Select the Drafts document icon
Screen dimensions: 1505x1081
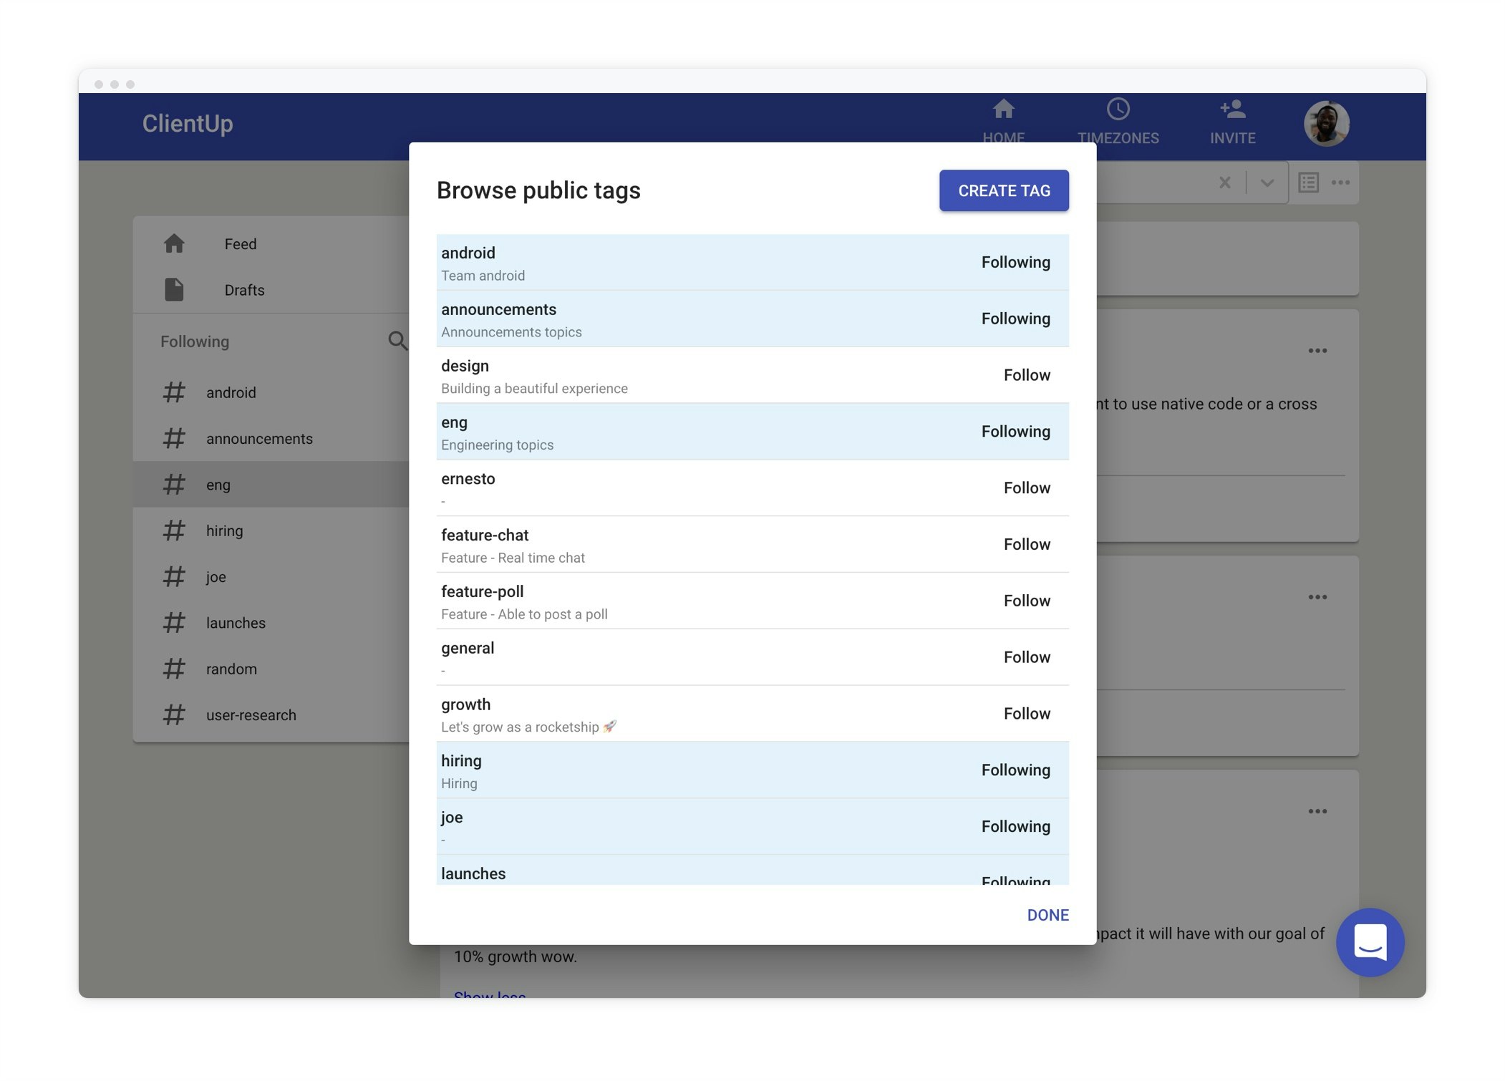pos(174,290)
